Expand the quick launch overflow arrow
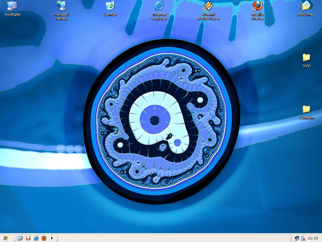 coord(52,238)
